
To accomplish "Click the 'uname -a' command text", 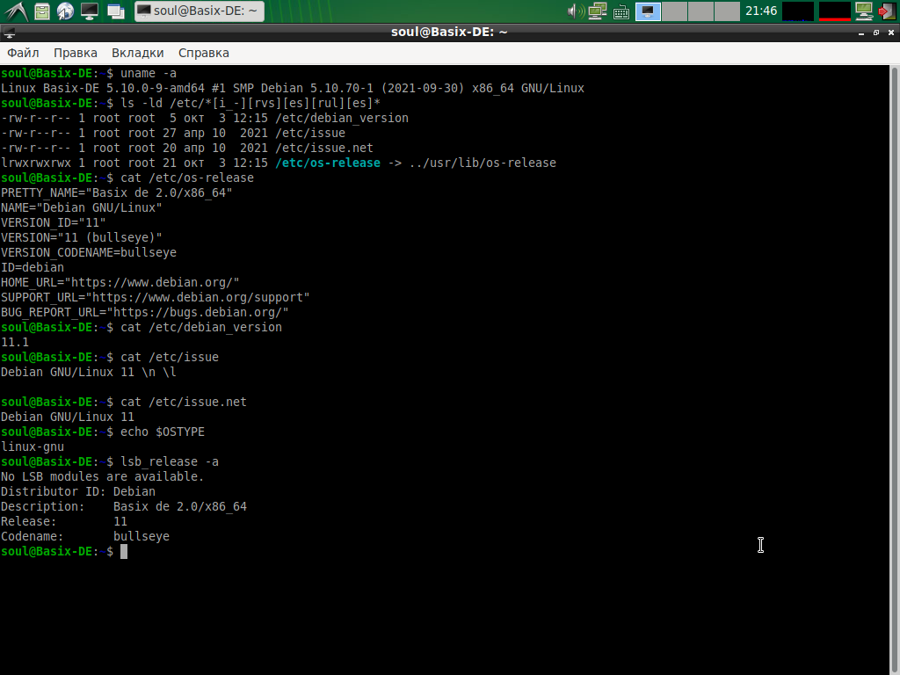I will tap(149, 74).
